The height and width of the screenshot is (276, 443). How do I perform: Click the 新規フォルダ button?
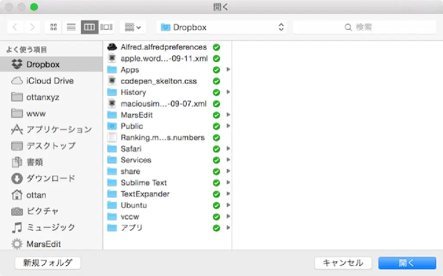[48, 263]
